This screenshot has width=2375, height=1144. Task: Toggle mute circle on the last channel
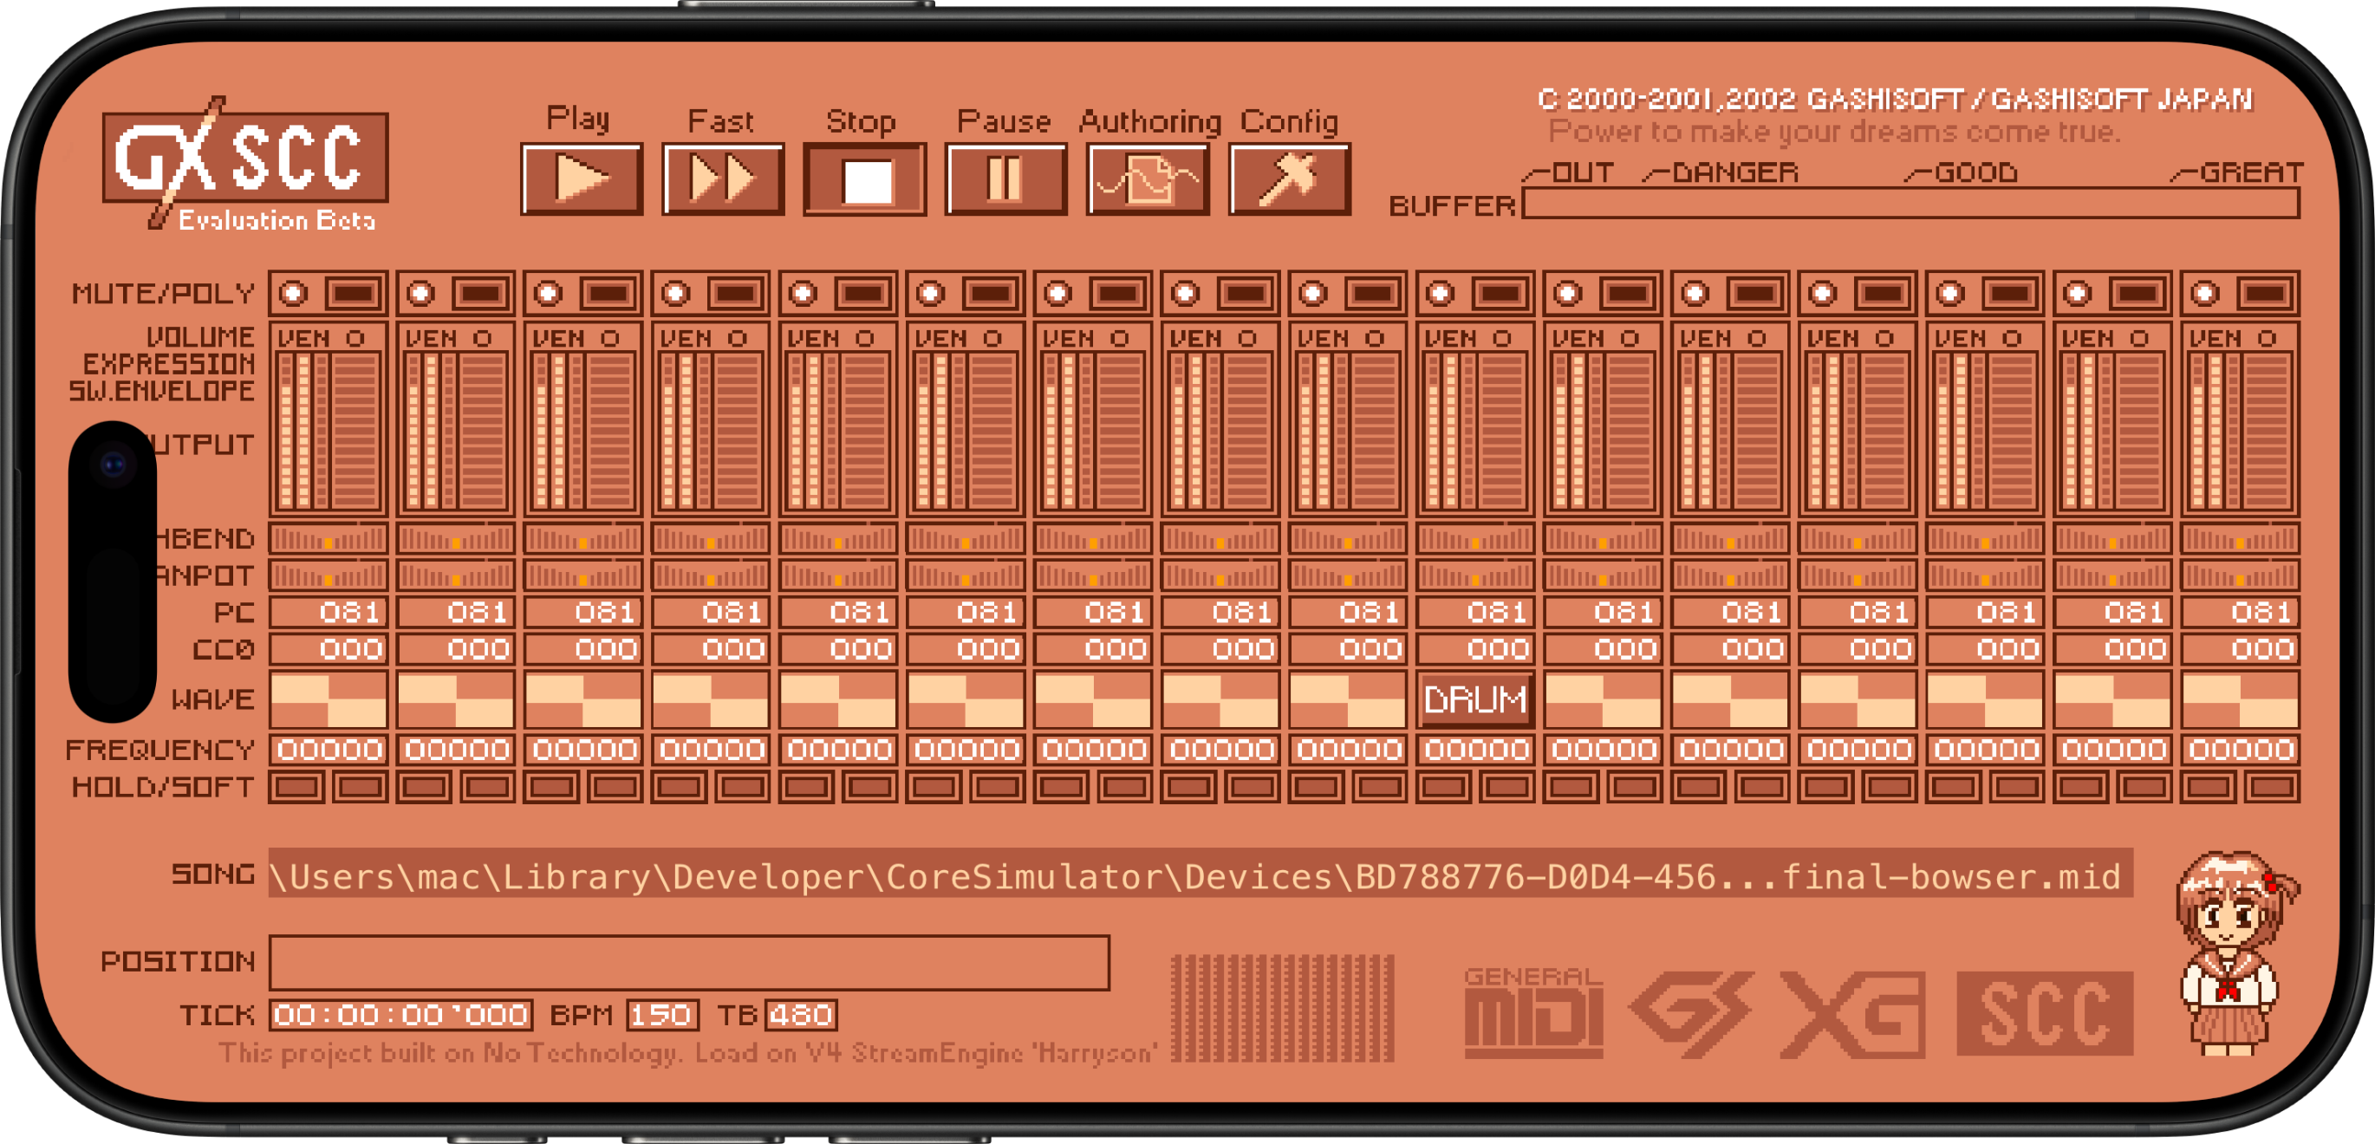(x=2204, y=293)
